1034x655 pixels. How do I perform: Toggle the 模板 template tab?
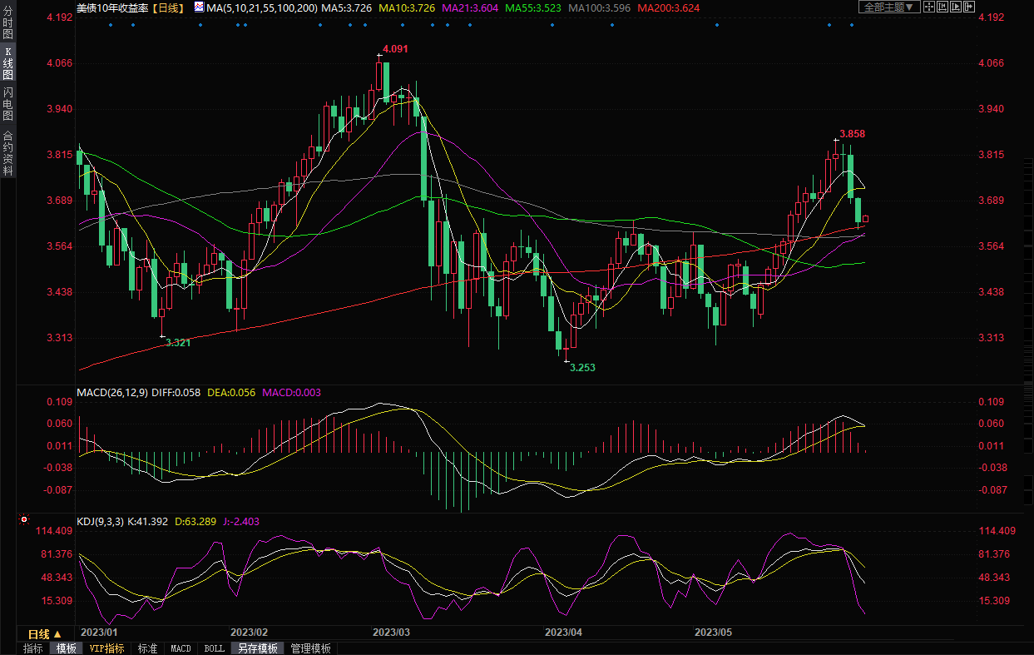coord(66,648)
